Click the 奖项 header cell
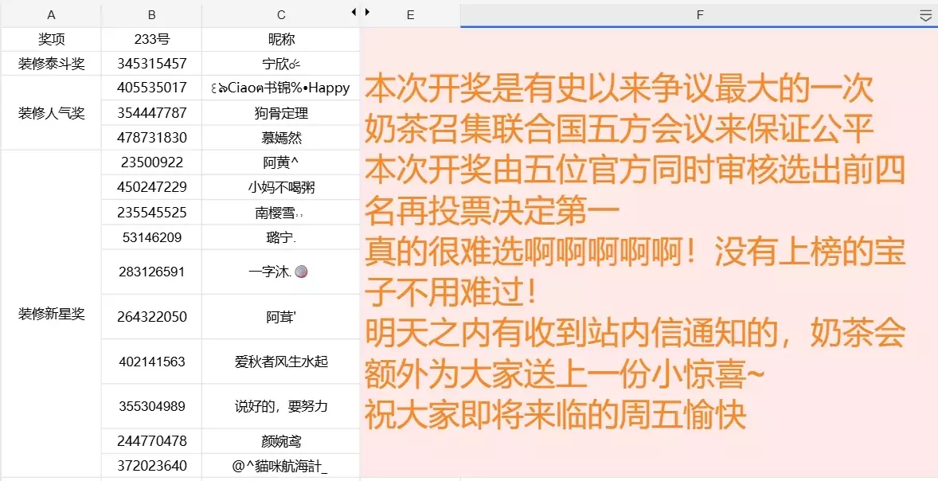The image size is (938, 481). [51, 40]
